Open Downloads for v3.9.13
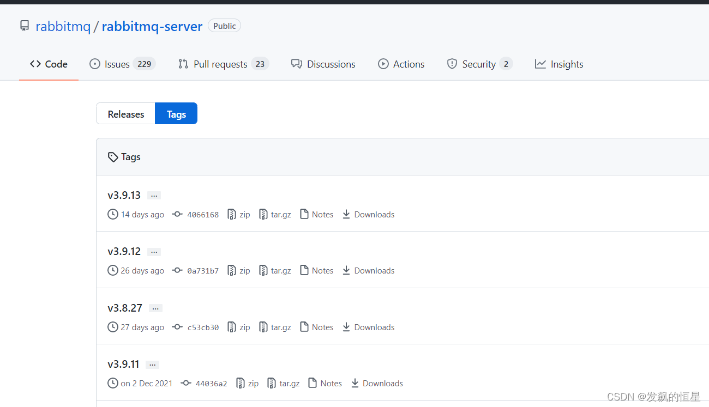Screen dimensions: 709x407 [x=368, y=214]
